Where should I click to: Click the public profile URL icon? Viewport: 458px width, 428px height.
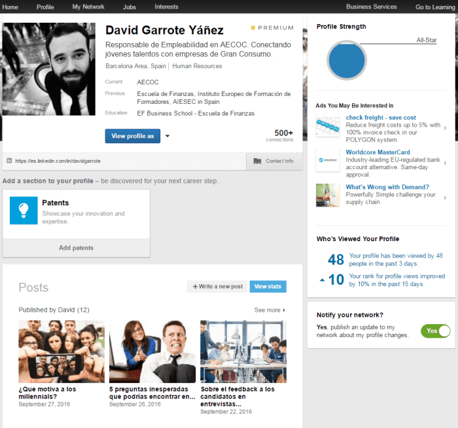[9, 161]
